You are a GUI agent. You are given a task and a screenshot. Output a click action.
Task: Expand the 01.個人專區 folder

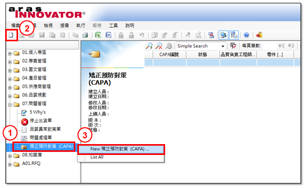(10, 53)
